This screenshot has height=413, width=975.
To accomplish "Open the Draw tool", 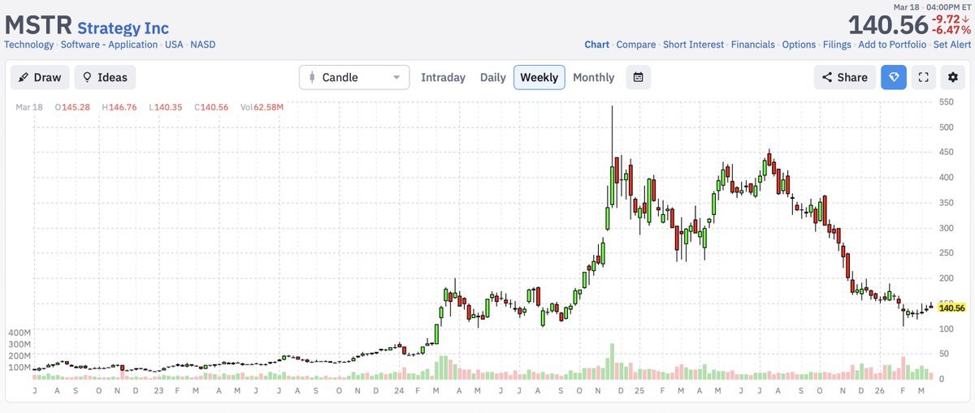I will tap(40, 77).
